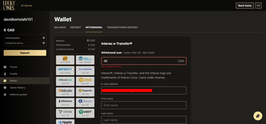The image size is (266, 124).
Task: Open Transactions History tab
Action: click(122, 27)
